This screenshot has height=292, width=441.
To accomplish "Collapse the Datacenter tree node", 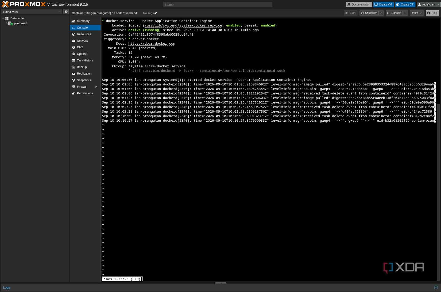I will click(x=3, y=18).
